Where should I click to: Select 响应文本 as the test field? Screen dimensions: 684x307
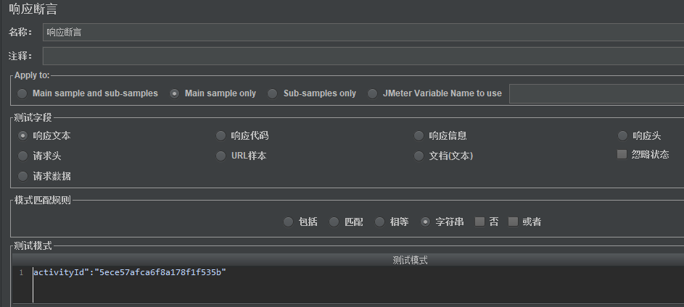(23, 135)
